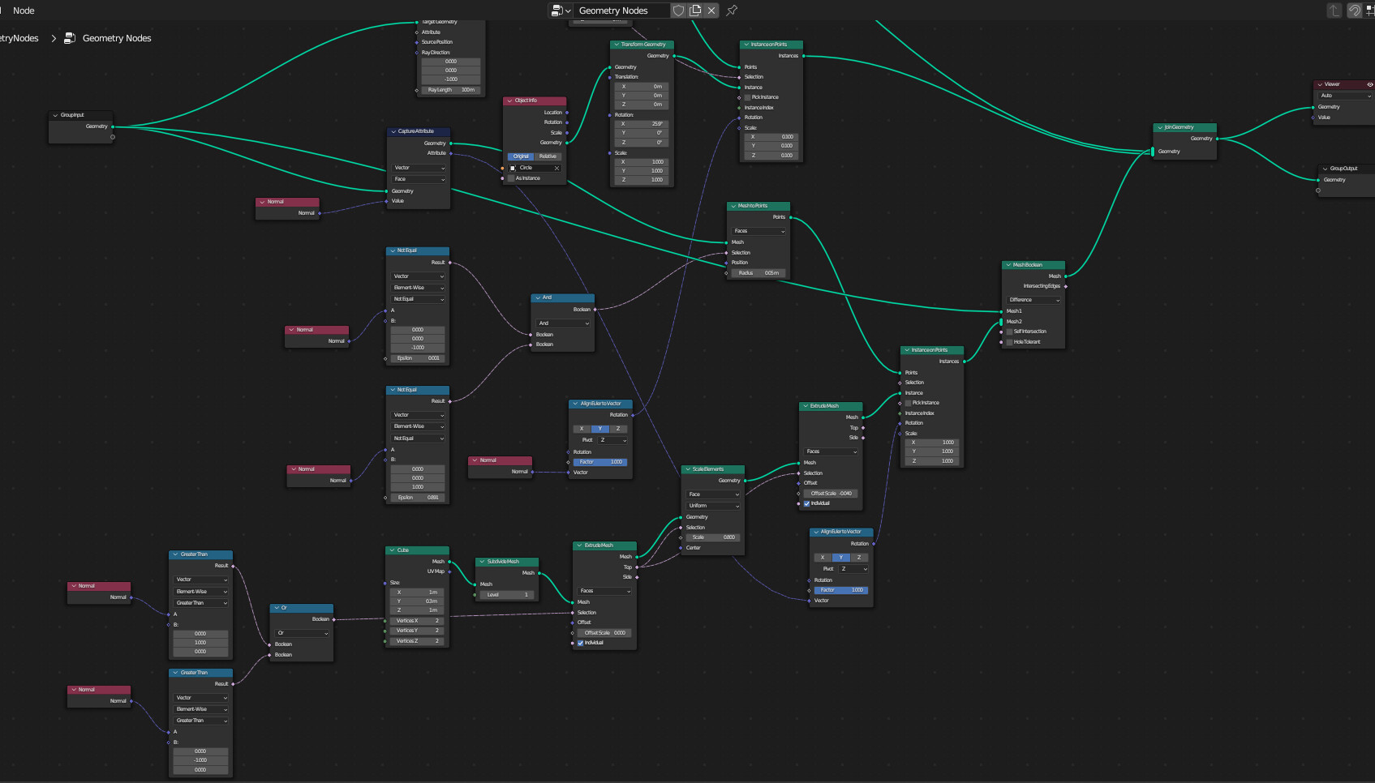The width and height of the screenshot is (1375, 783).
Task: Open the Vector dropdown in Capture Attribute
Action: click(x=419, y=168)
